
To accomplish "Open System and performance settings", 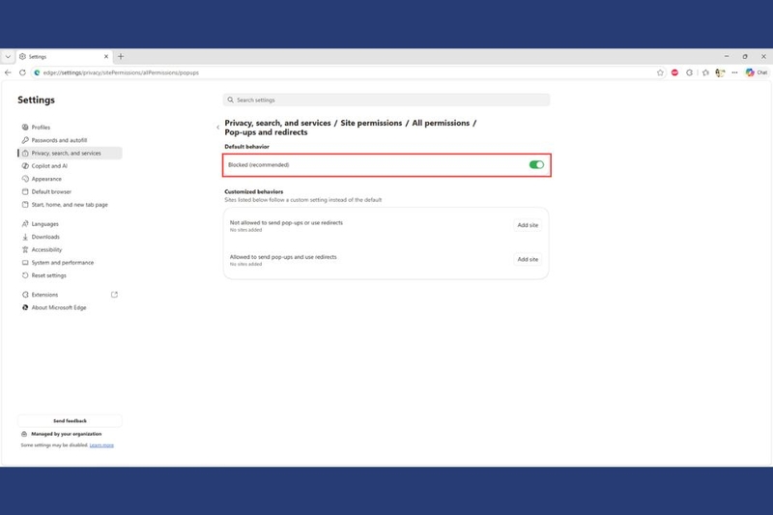I will tap(63, 263).
